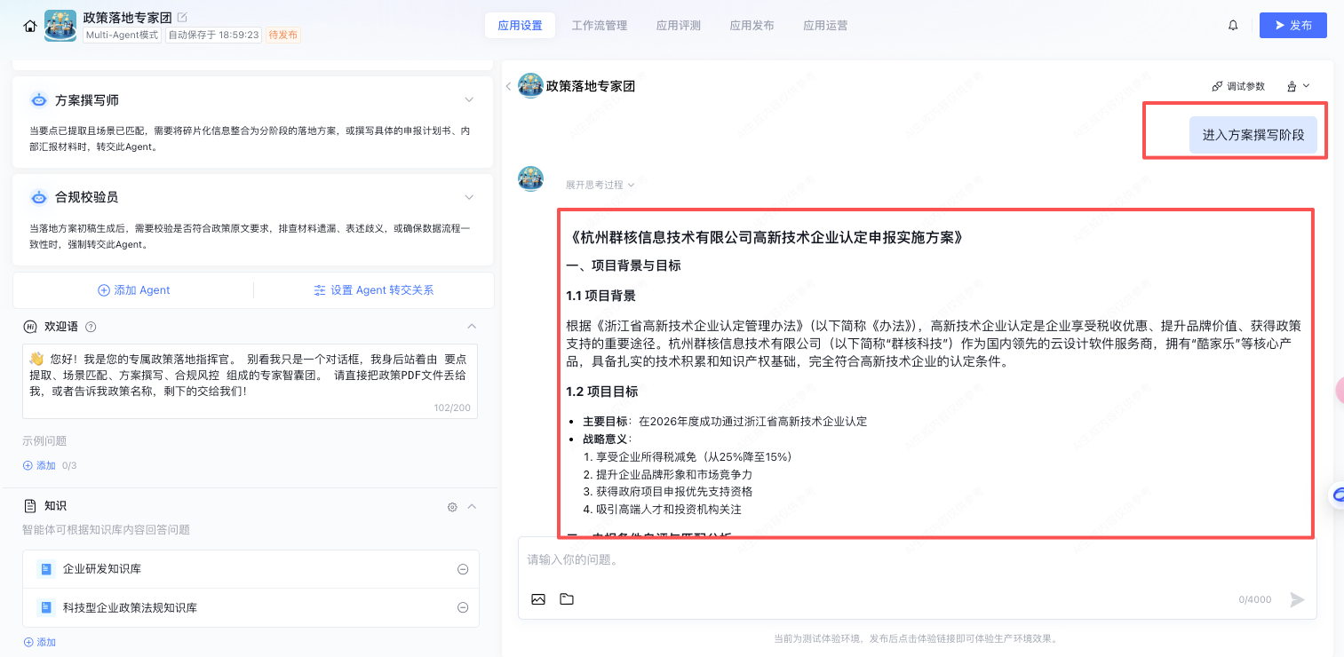This screenshot has width=1344, height=657.
Task: Switch to the 工作流管理 tab
Action: pos(599,26)
